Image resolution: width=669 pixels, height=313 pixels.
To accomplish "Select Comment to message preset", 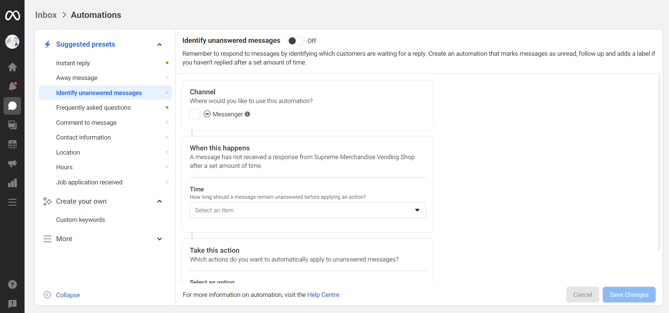I will pos(105,122).
